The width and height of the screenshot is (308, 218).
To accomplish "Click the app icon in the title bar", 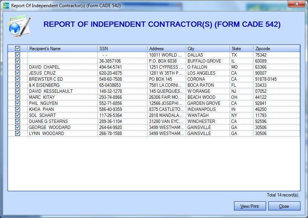I will [6, 6].
